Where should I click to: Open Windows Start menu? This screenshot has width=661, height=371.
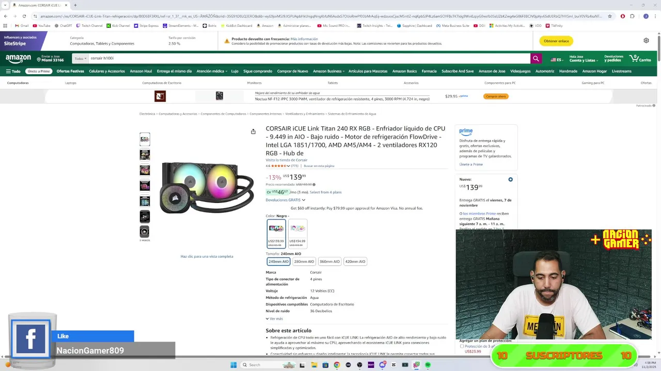pos(233,365)
